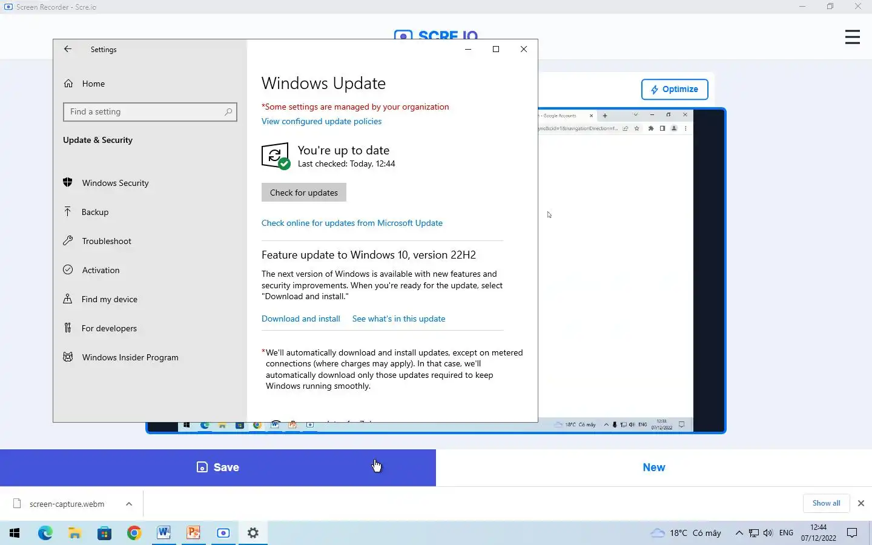Click the Backup upward arrow icon
872x545 pixels.
click(x=68, y=211)
